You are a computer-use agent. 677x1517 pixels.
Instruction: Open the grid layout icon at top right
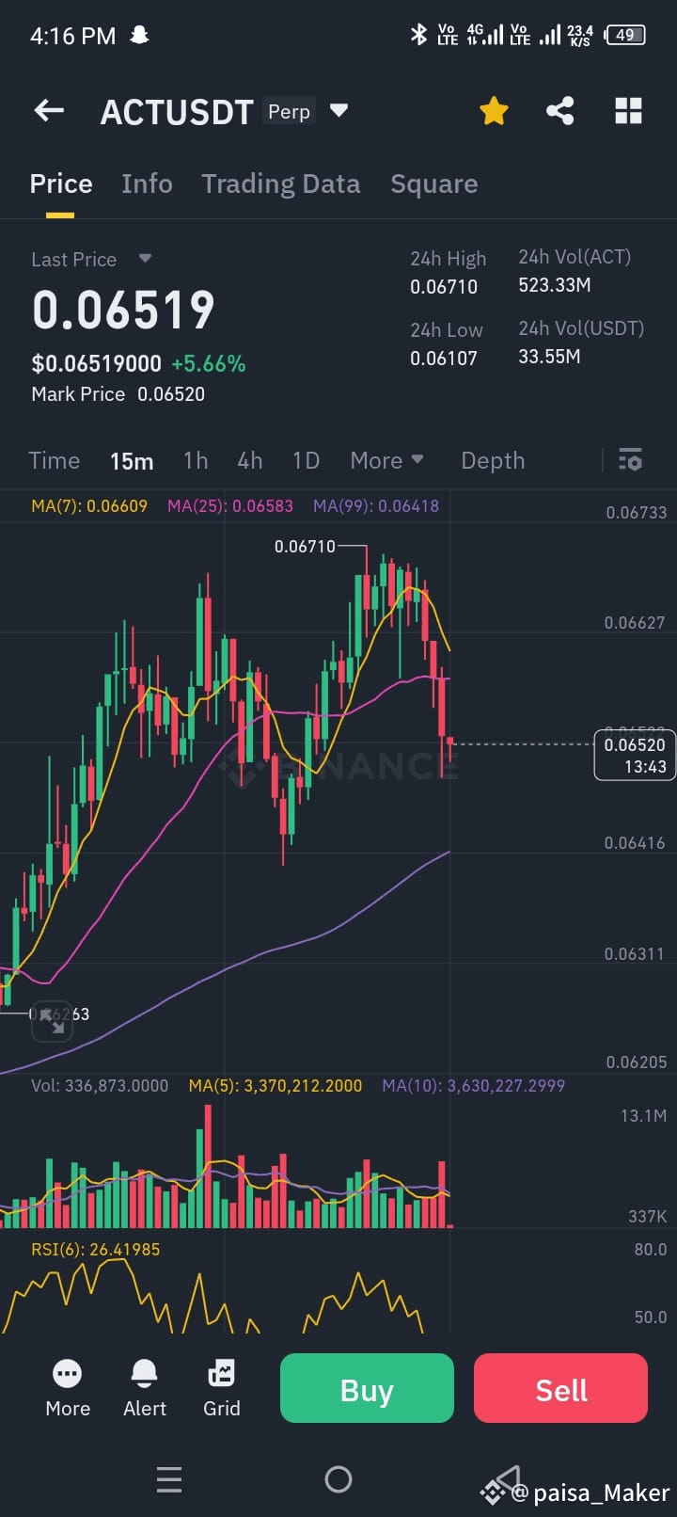(x=628, y=111)
